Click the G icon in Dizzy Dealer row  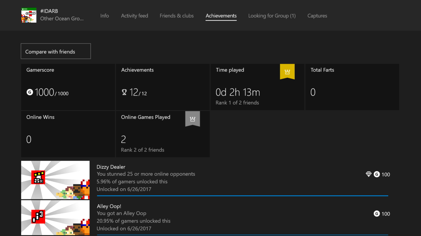(377, 174)
